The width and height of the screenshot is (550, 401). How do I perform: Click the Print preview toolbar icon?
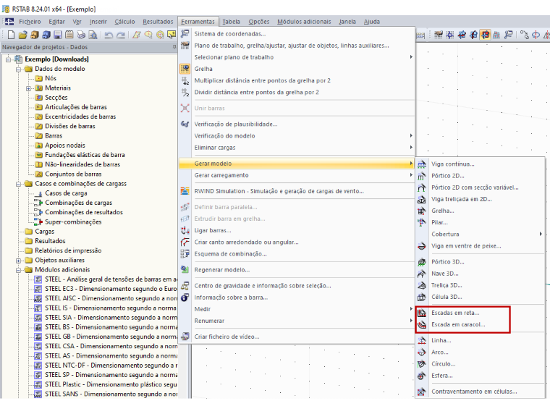point(93,35)
